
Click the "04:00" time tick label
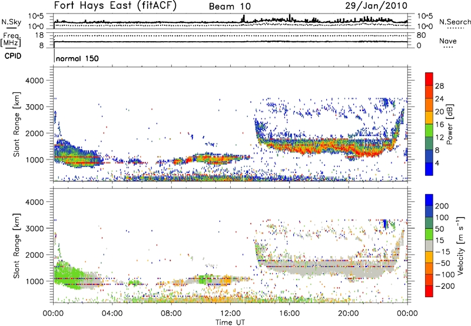pyautogui.click(x=112, y=314)
